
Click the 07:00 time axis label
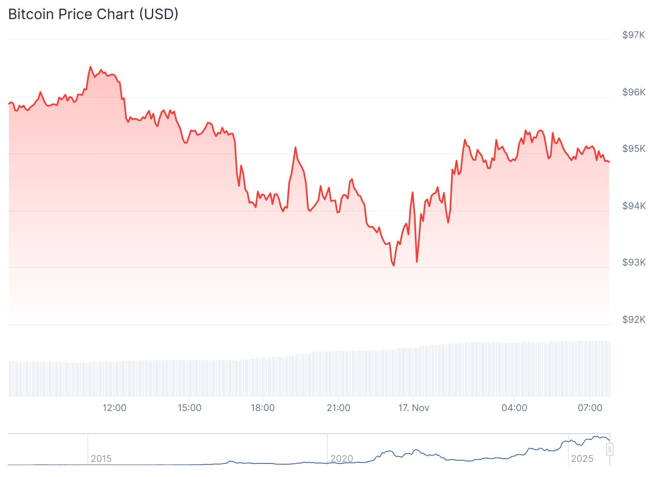pos(590,408)
